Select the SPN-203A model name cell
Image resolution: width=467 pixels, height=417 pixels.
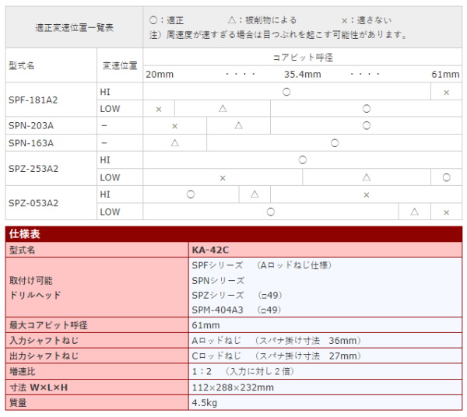coord(51,125)
